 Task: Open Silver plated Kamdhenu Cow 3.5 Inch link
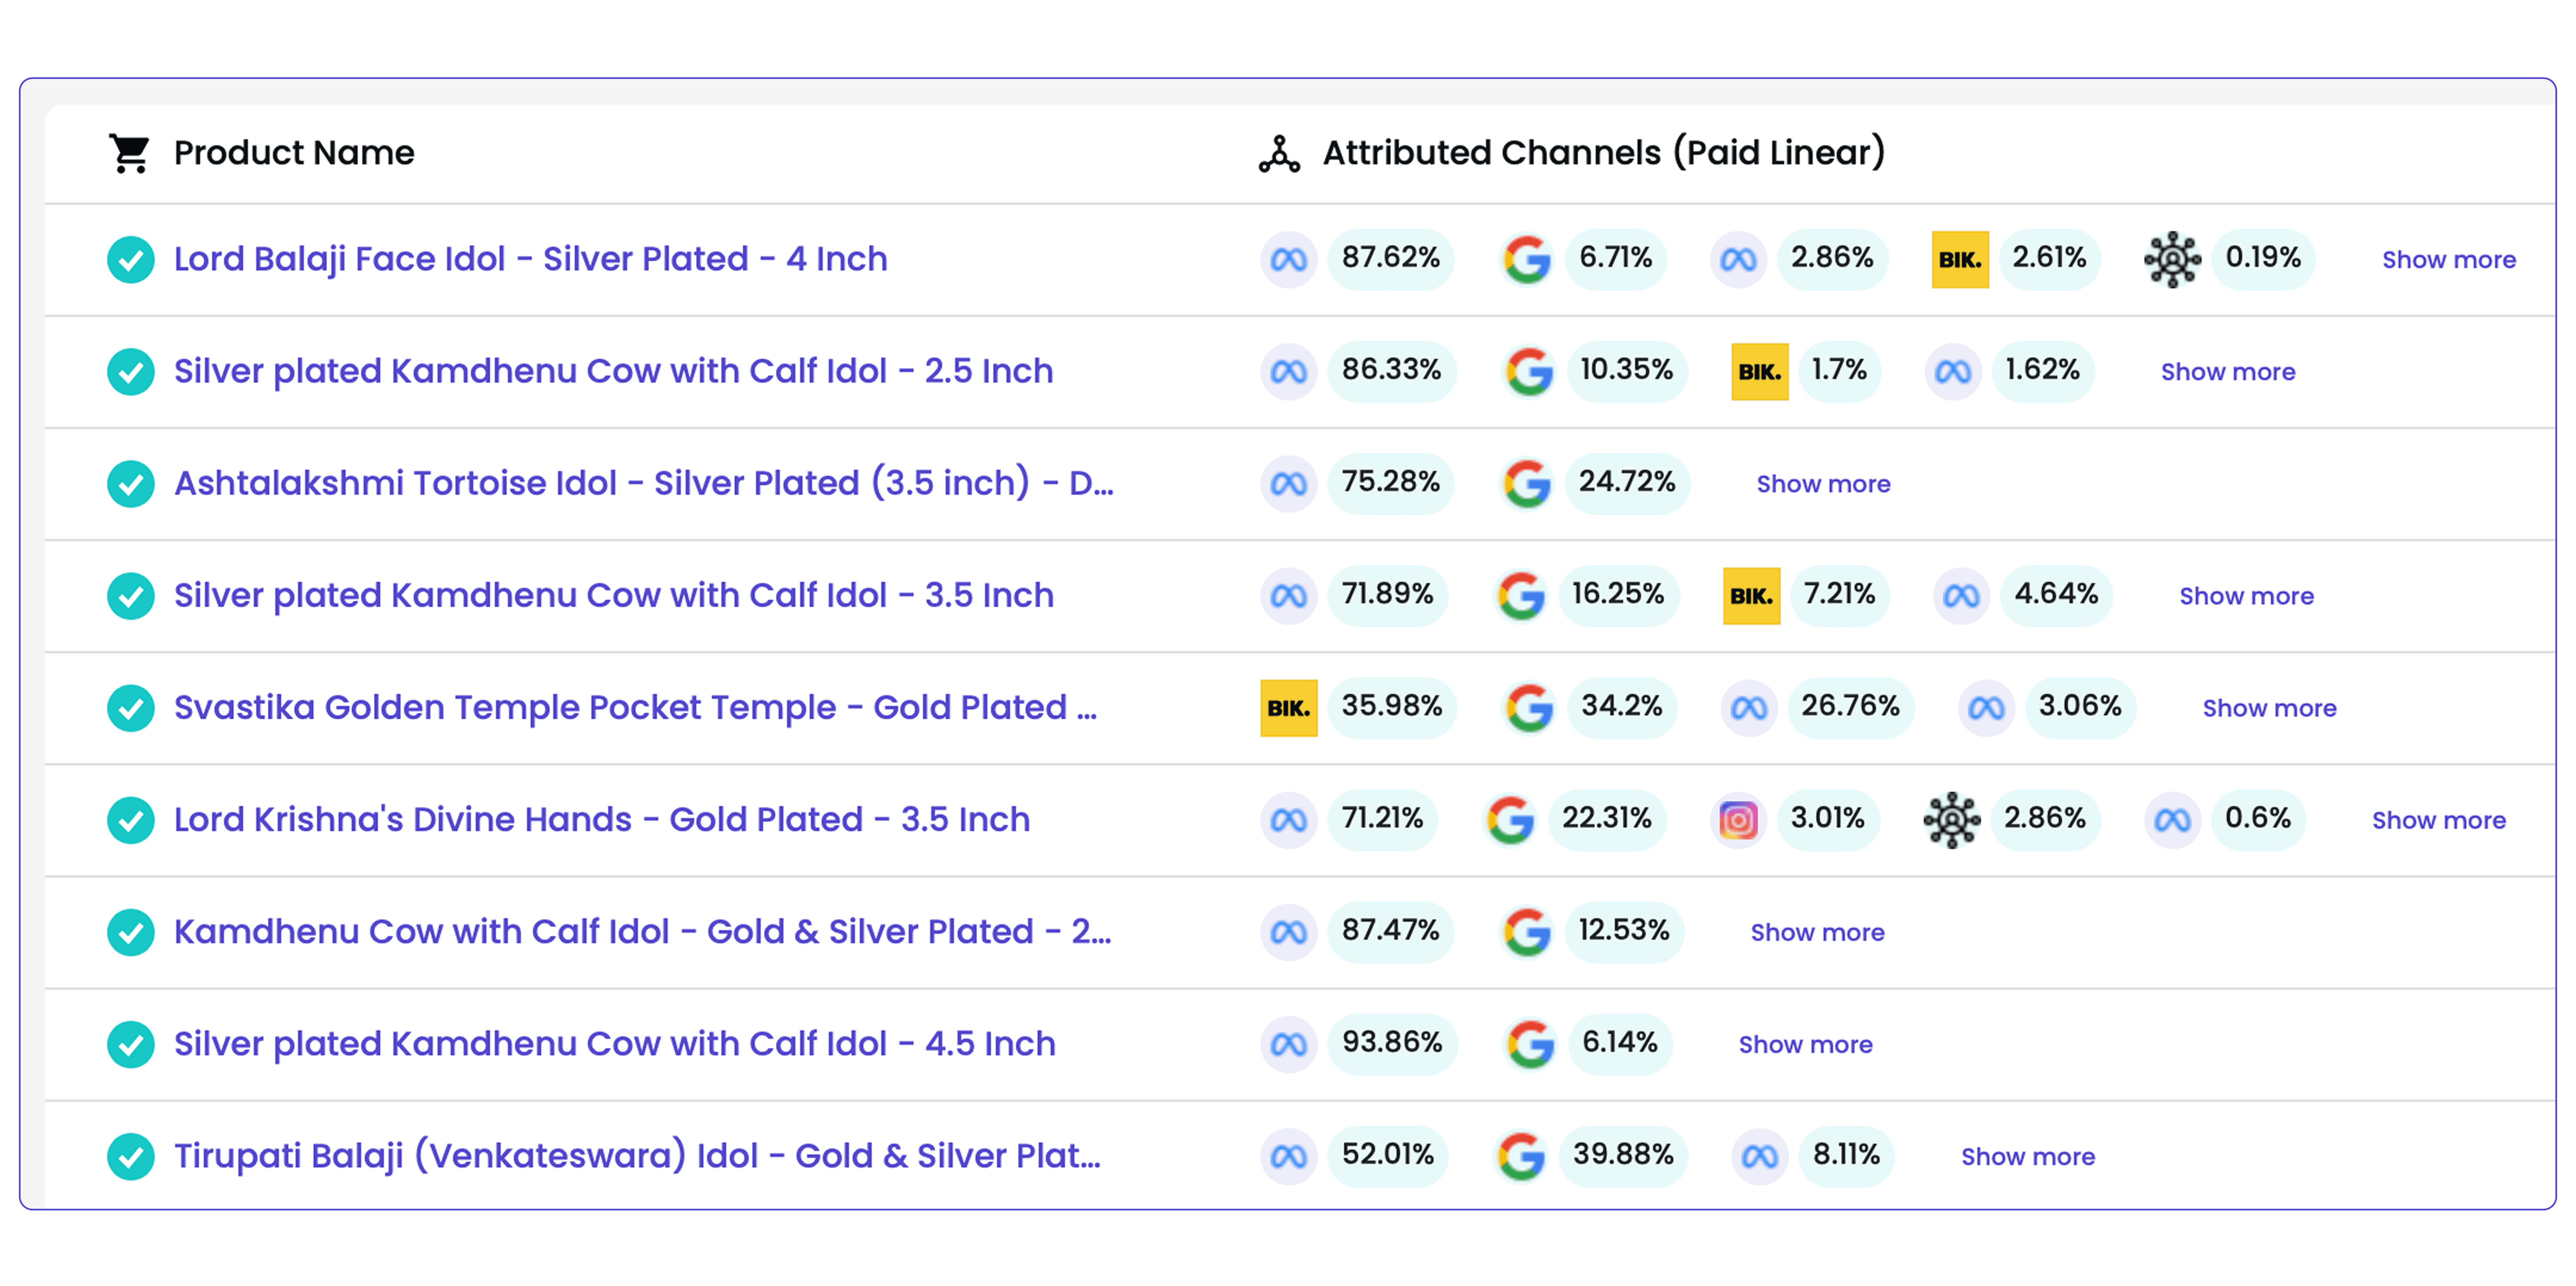pos(613,595)
